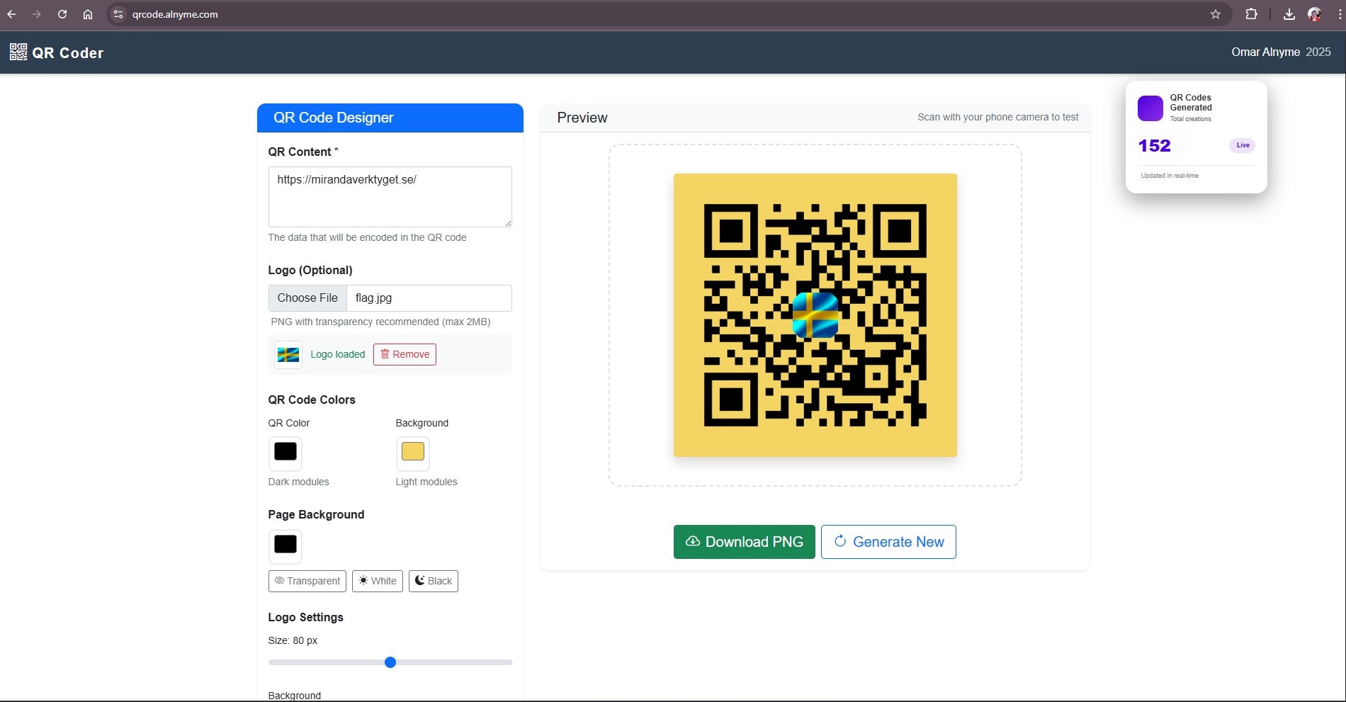Click the Live badge in stats card
The height and width of the screenshot is (702, 1346).
pyautogui.click(x=1243, y=145)
